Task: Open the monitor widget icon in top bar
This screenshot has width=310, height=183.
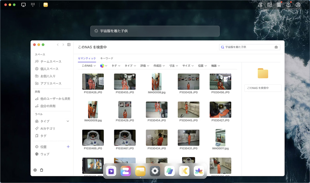Action: [x=269, y=5]
